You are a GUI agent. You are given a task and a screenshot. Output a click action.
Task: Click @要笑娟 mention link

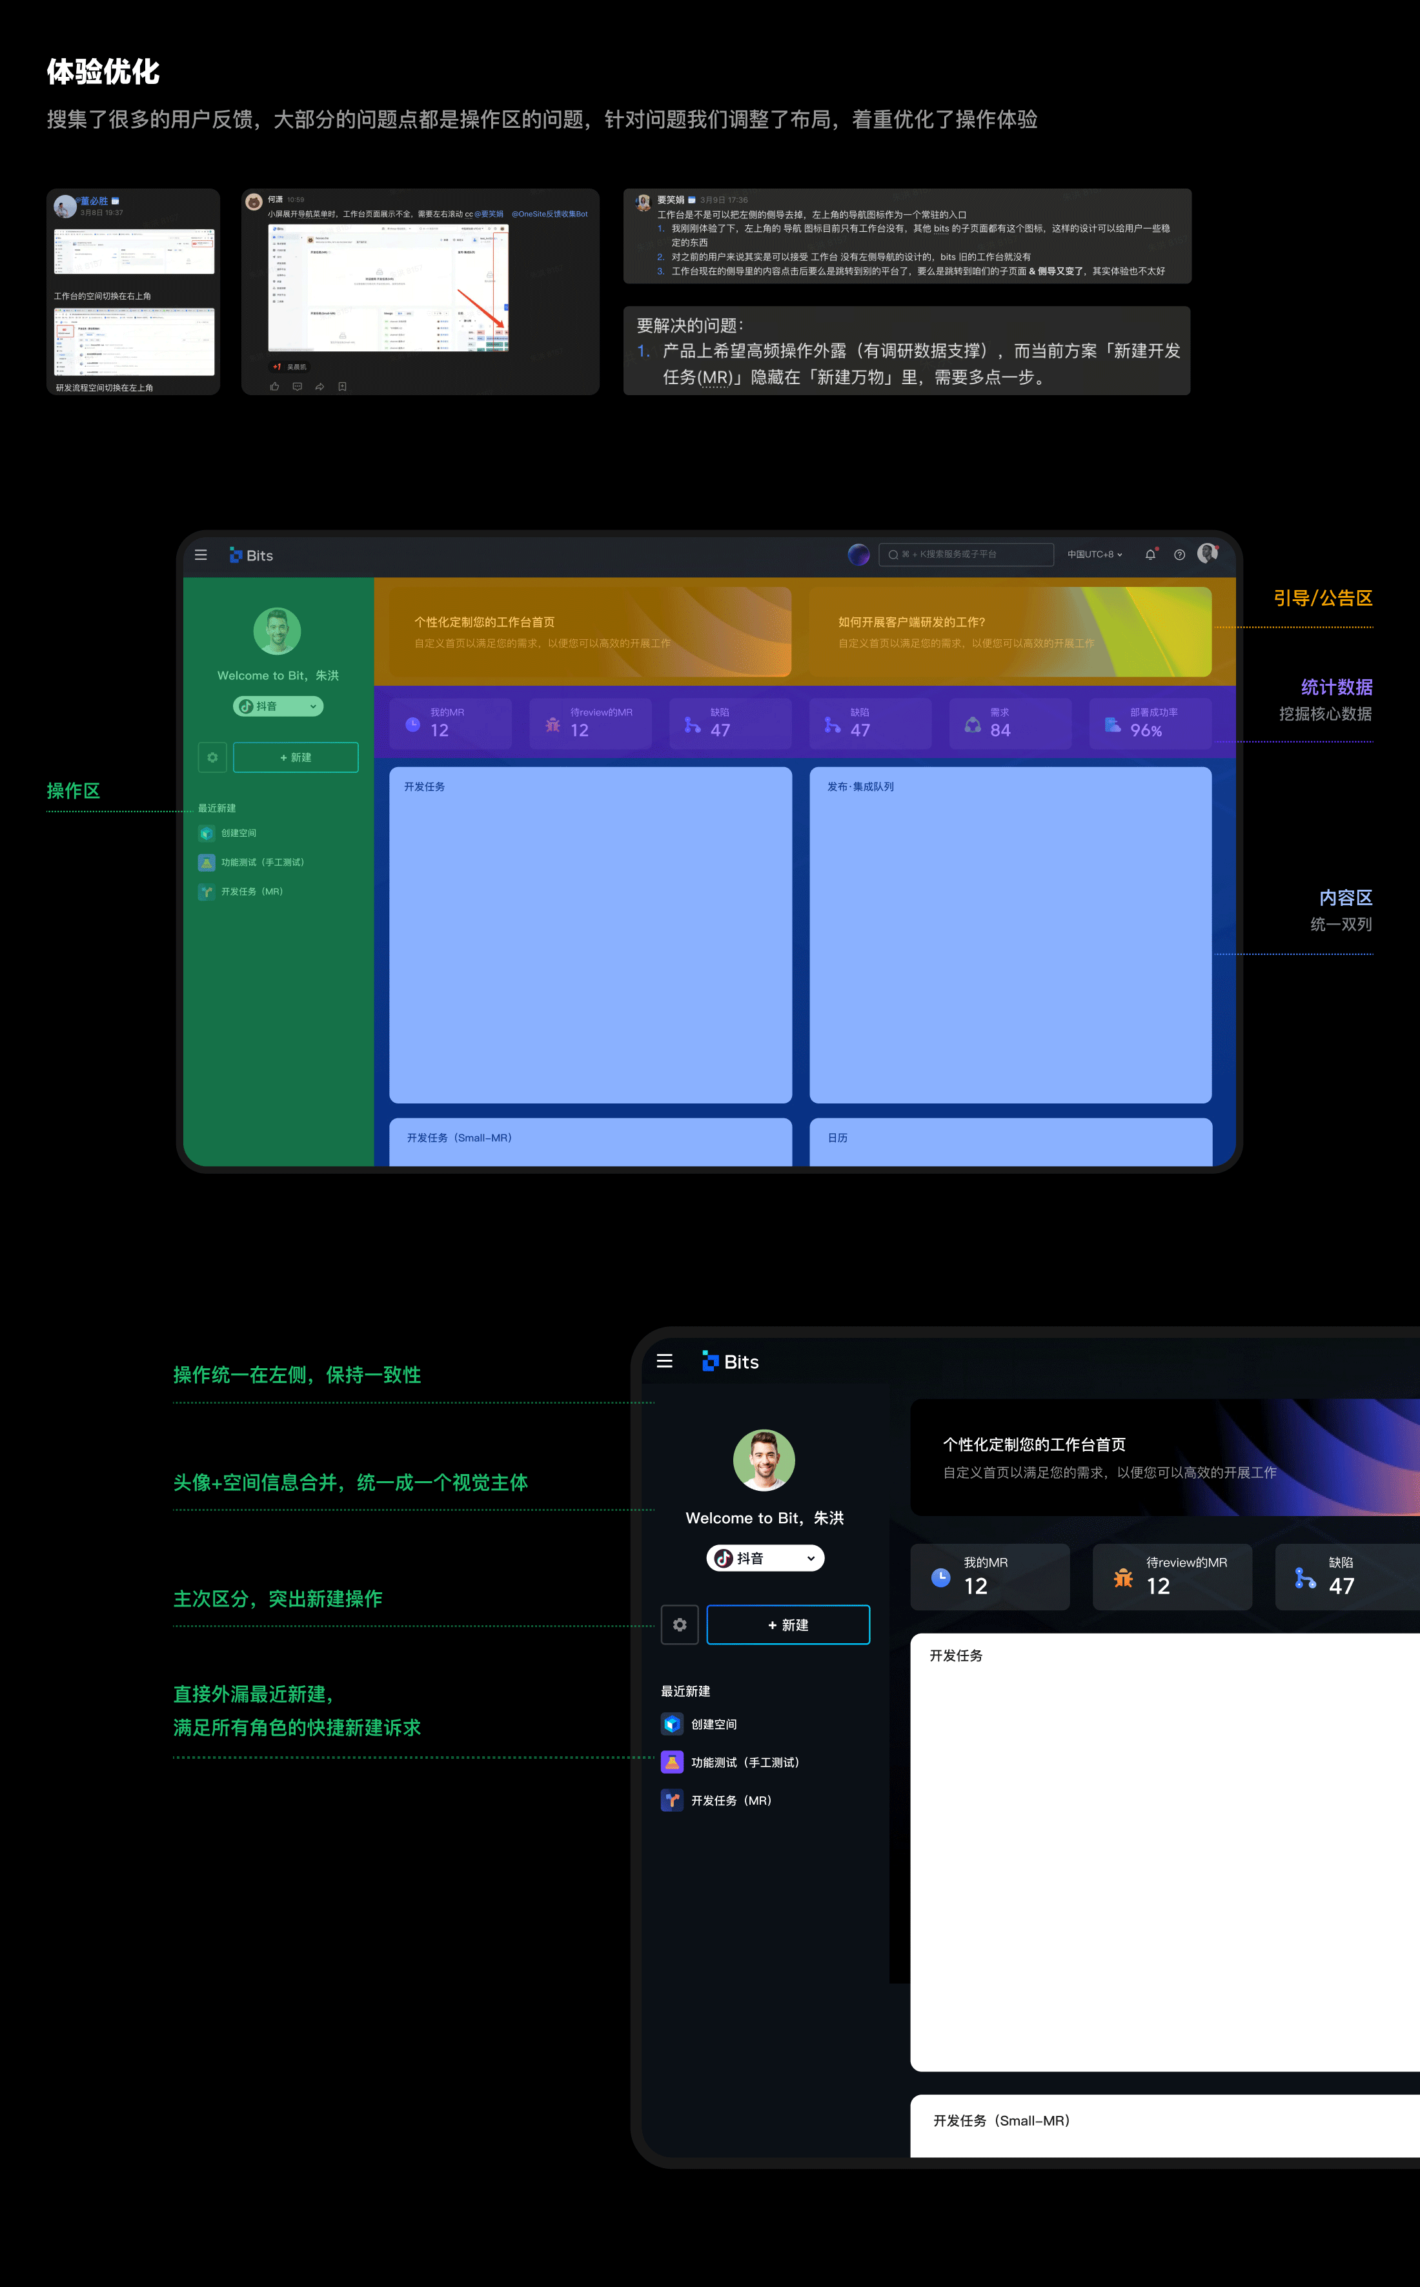pos(489,214)
